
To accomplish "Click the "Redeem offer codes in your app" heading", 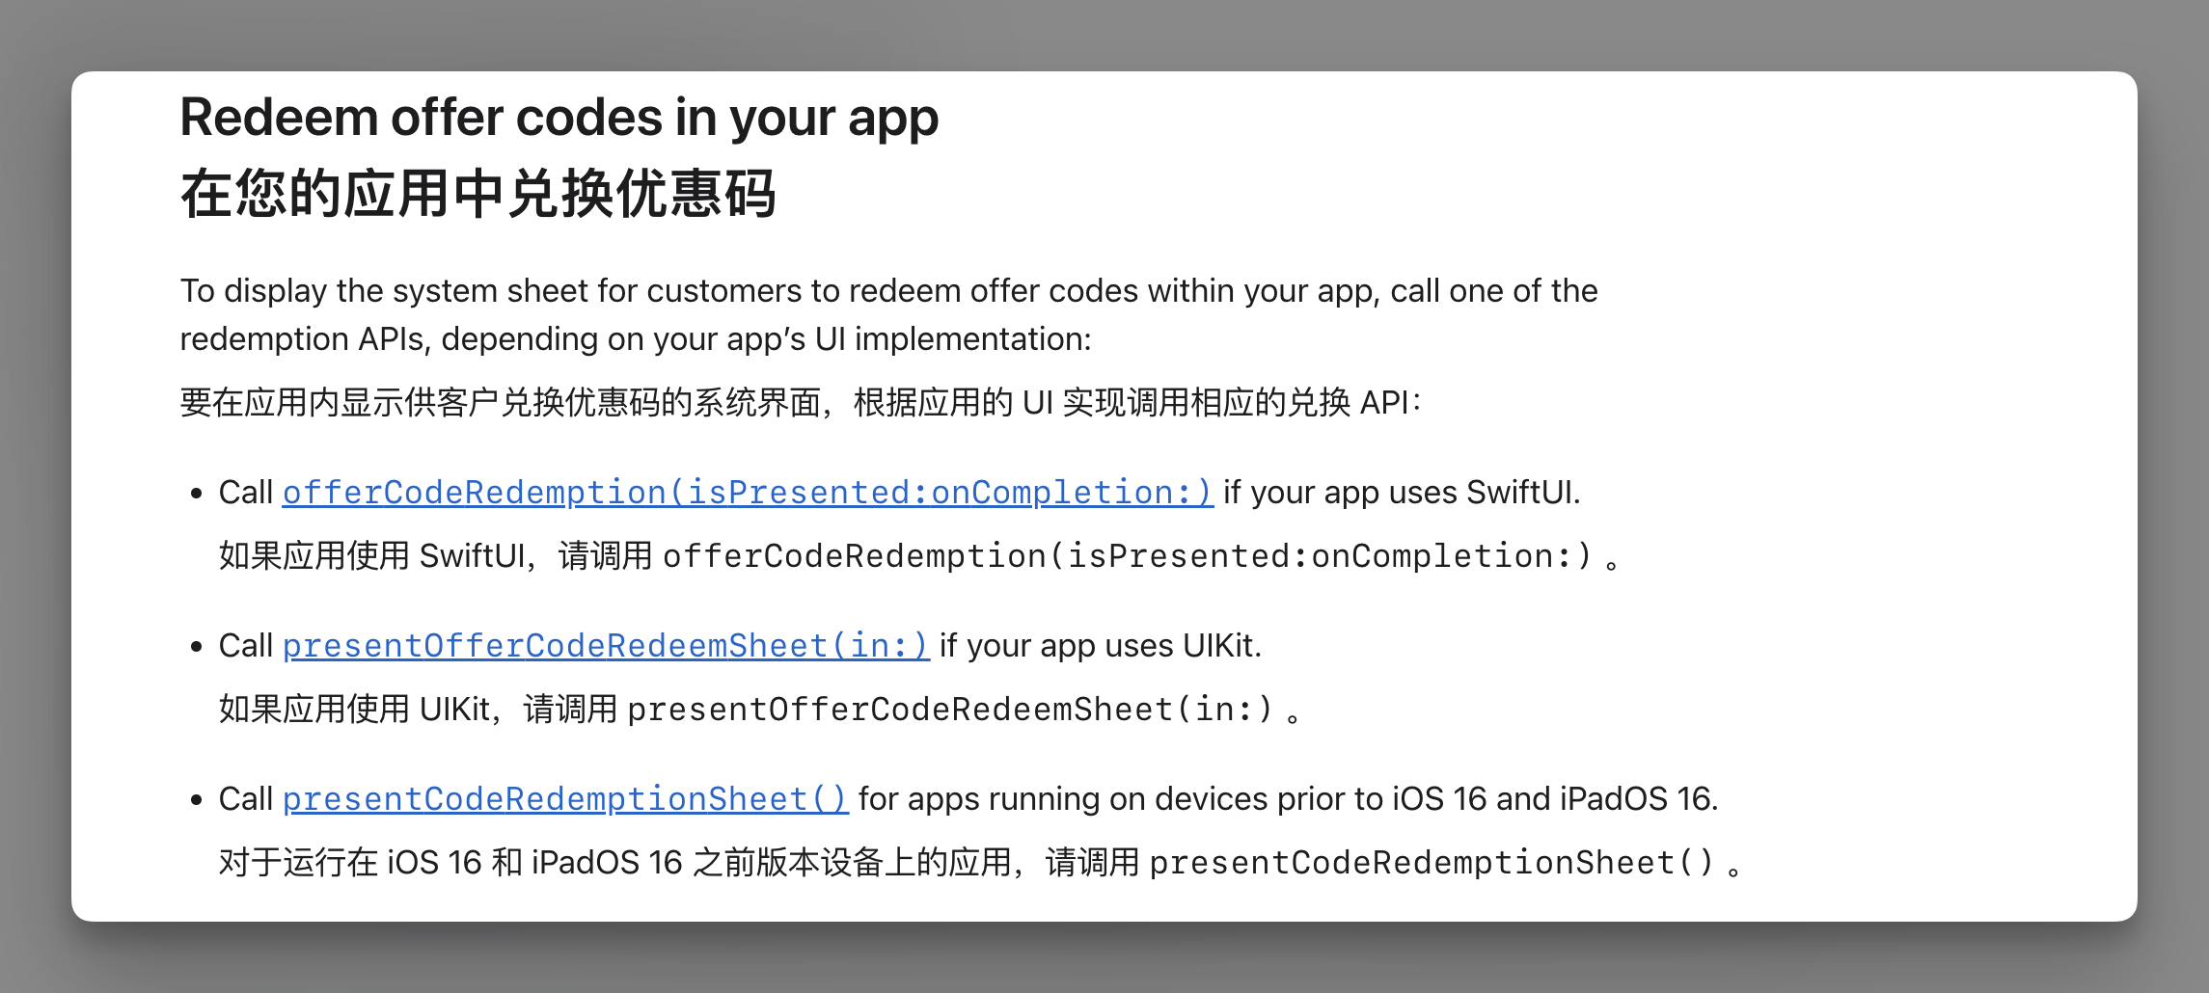I will coord(559,118).
